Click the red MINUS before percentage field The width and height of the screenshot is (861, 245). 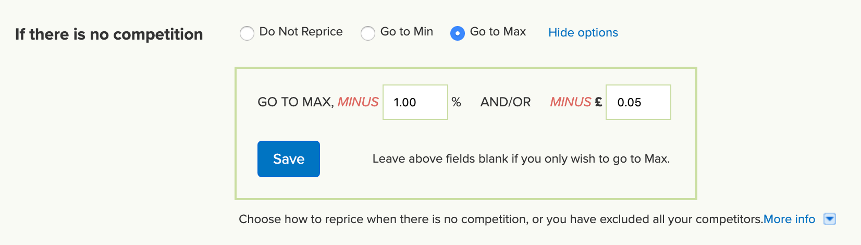pos(358,102)
